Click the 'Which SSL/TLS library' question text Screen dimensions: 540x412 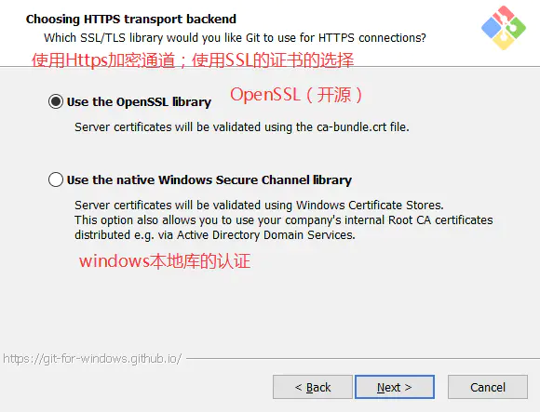[x=235, y=38]
